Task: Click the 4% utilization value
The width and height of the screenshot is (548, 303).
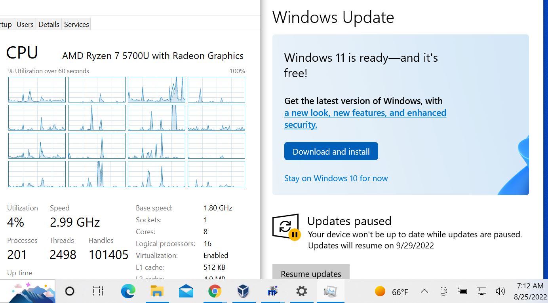Action: [x=16, y=222]
